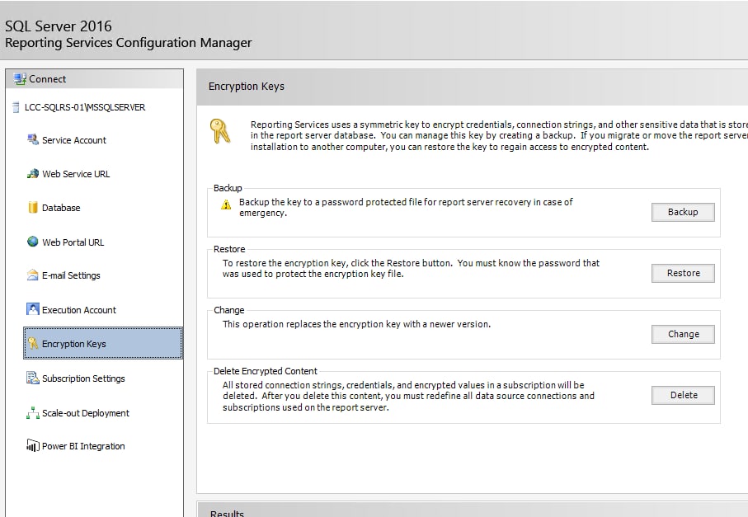This screenshot has width=748, height=517.
Task: Click the SQL Server 2016 title text
Action: pyautogui.click(x=59, y=26)
